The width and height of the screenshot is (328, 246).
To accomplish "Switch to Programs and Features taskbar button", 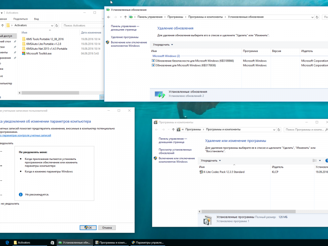I will pyautogui.click(x=111, y=242).
